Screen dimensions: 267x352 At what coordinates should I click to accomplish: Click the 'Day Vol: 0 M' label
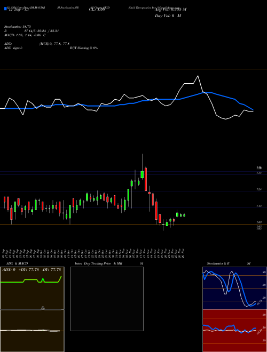[x=168, y=16]
